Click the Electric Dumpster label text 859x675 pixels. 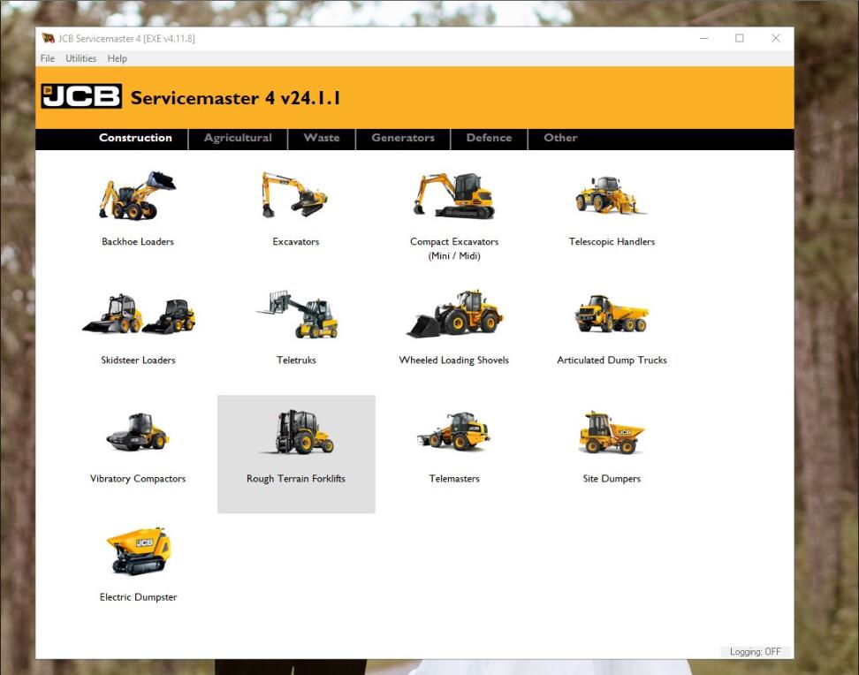[138, 597]
